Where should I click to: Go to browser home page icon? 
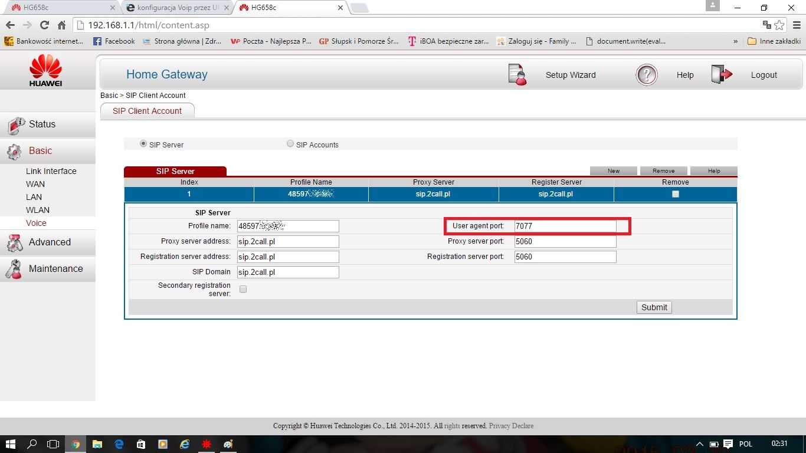click(61, 25)
